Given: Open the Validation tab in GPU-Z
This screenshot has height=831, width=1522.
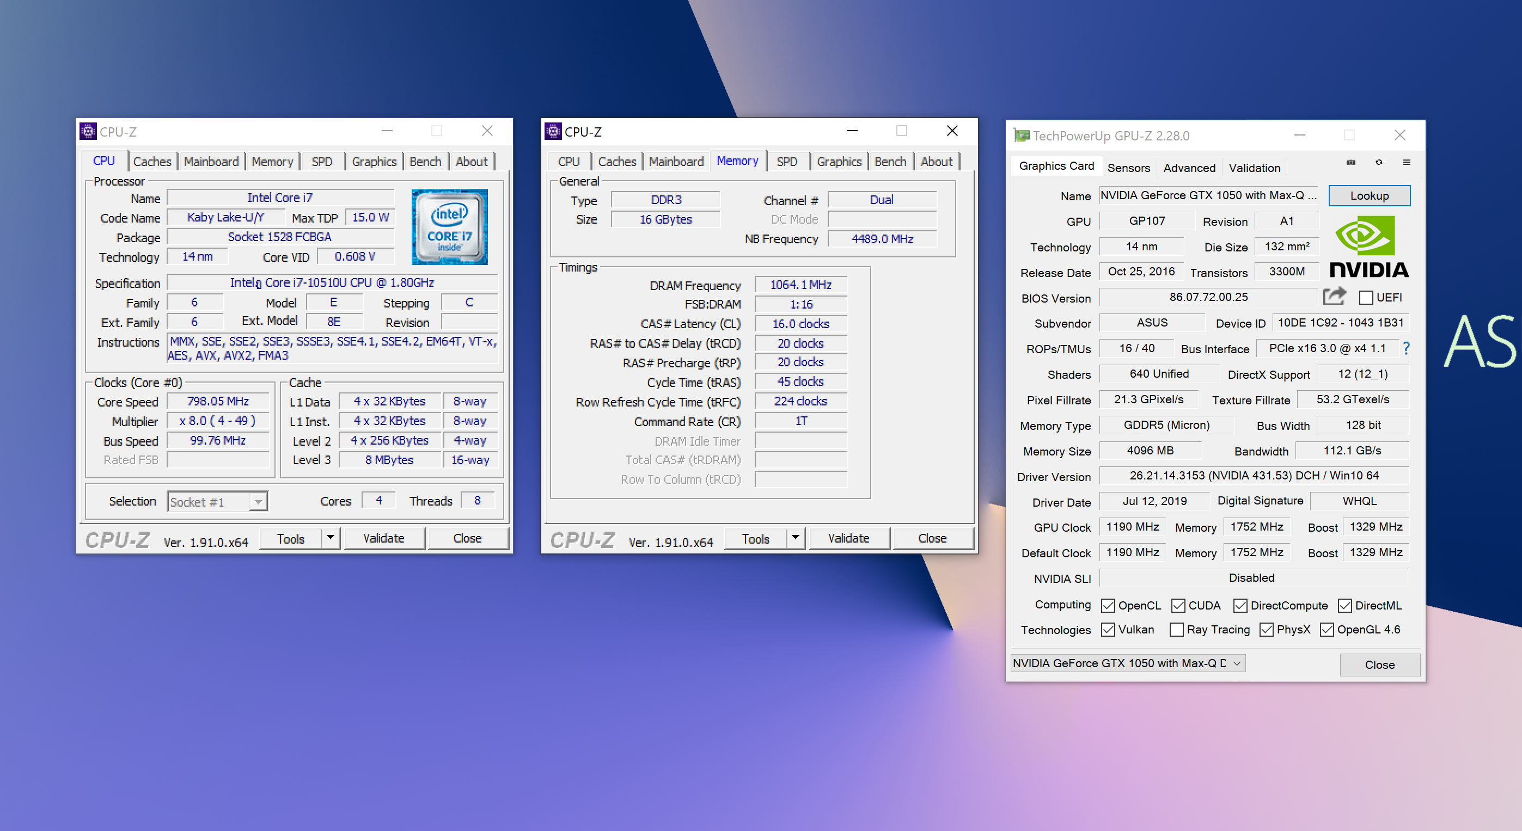Looking at the screenshot, I should [x=1254, y=168].
